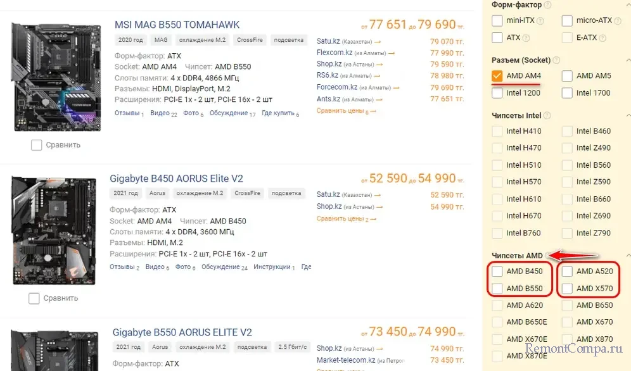Collapse the Чипсеты AMD filter section
Viewport: 631px width, 371px height.
click(628, 256)
